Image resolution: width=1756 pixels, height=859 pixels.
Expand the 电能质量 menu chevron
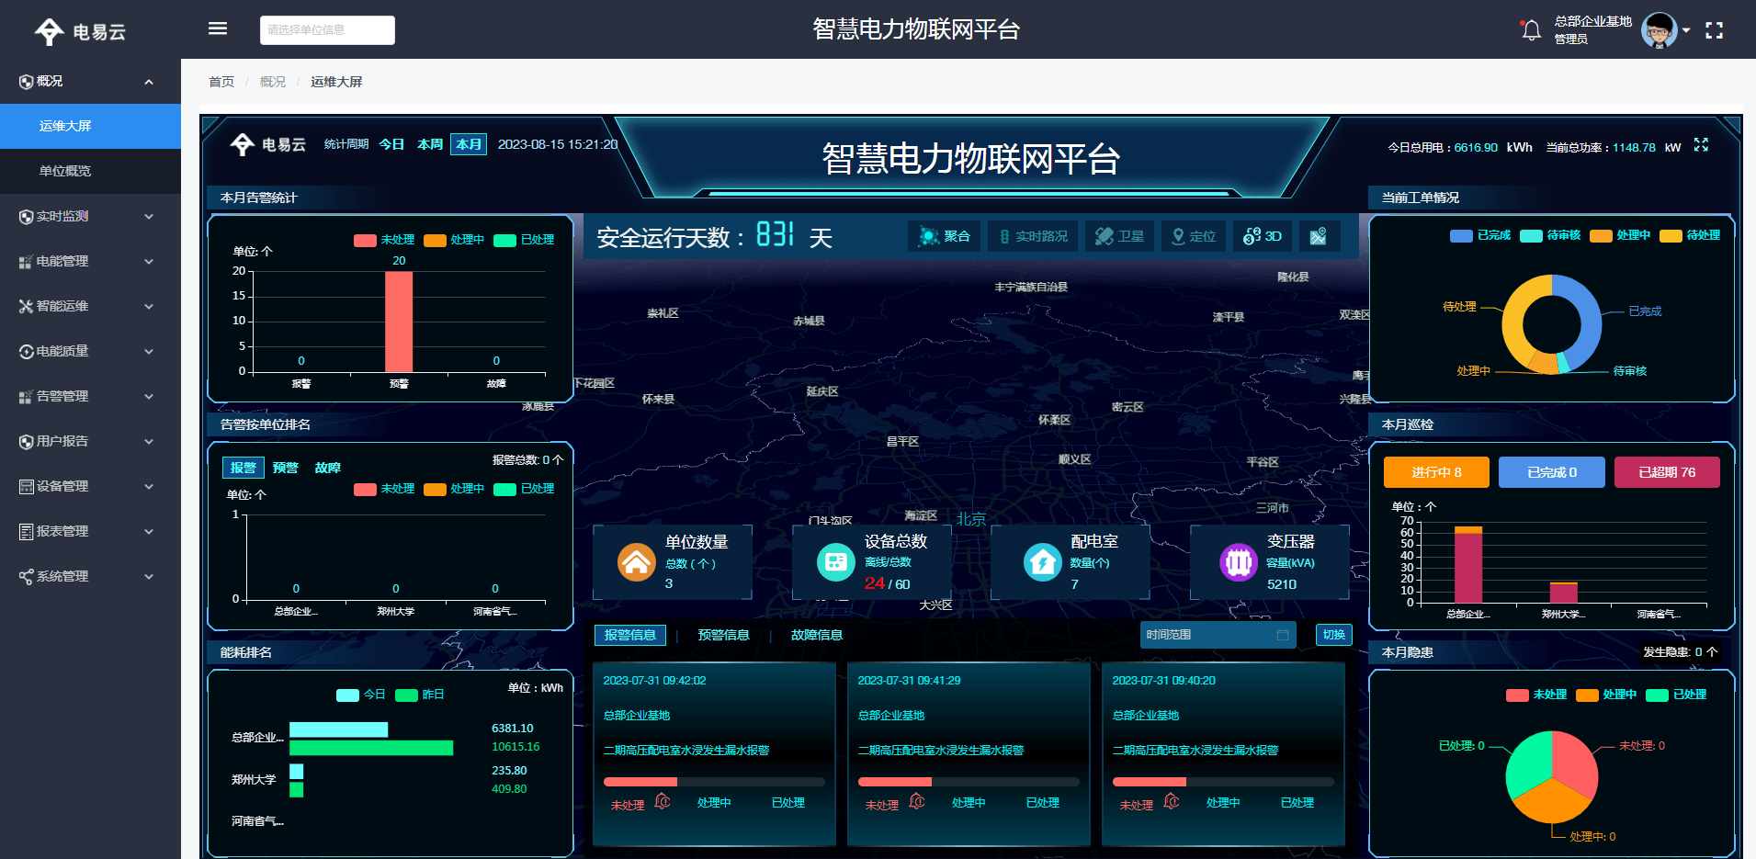pos(149,352)
